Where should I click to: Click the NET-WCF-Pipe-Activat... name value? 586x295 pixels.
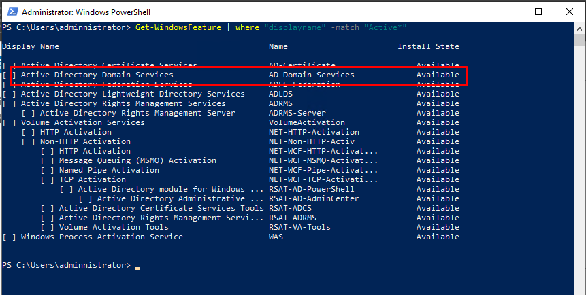[x=323, y=170]
